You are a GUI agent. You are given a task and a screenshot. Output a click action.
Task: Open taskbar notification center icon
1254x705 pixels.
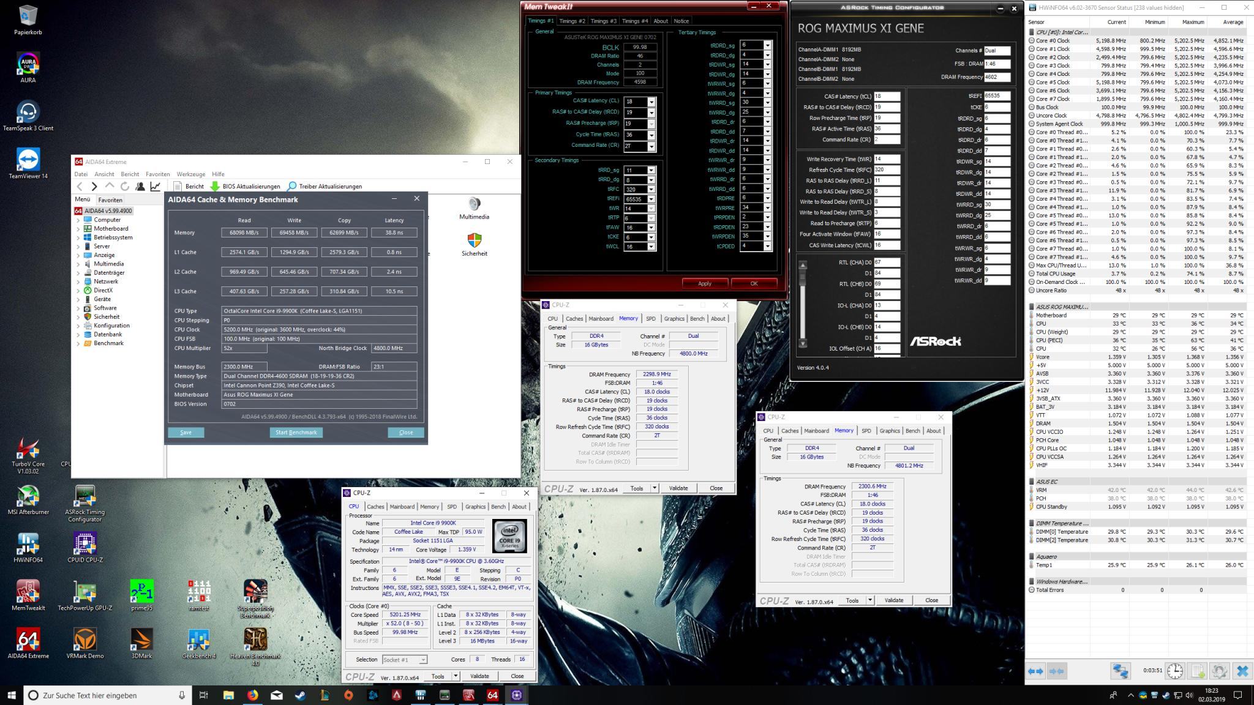pyautogui.click(x=1237, y=695)
